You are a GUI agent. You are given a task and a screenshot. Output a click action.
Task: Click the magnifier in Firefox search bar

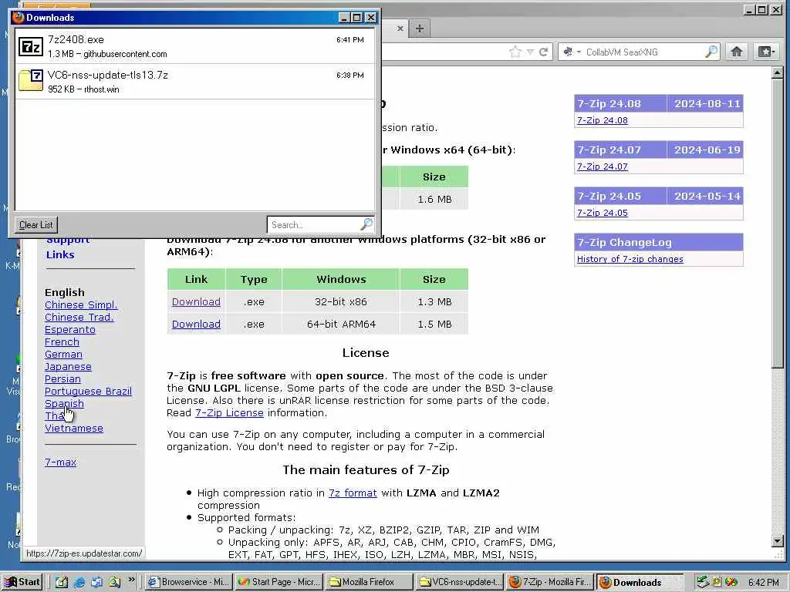(x=711, y=52)
